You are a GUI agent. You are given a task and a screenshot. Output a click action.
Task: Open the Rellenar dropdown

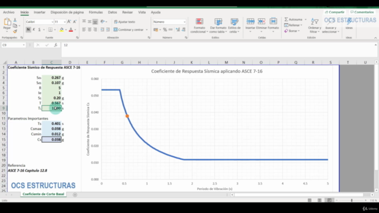pos(293,25)
